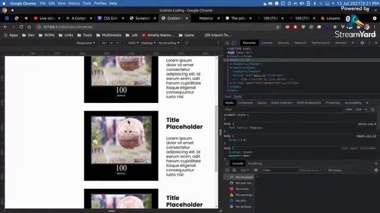Screen dimensions: 380x213
Task: Toggle computed styles sidebar icon
Action: click(372, 109)
